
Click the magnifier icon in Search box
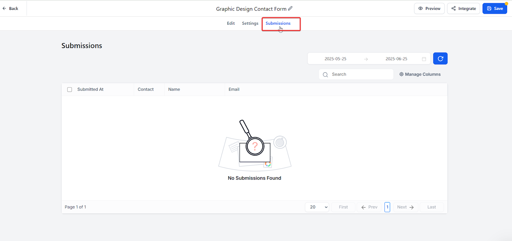[325, 75]
